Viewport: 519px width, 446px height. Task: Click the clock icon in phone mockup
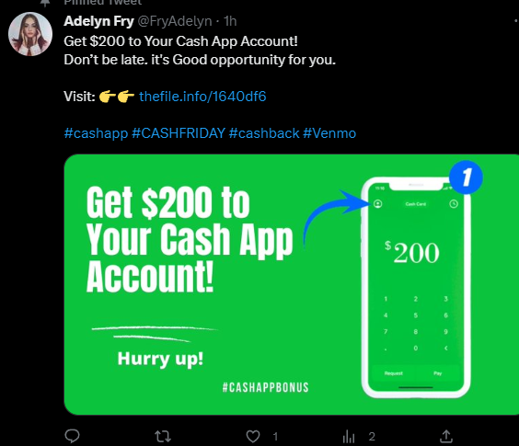point(454,204)
